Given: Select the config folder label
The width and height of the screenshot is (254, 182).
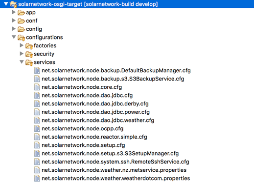Looking at the screenshot, I should pos(34,29).
